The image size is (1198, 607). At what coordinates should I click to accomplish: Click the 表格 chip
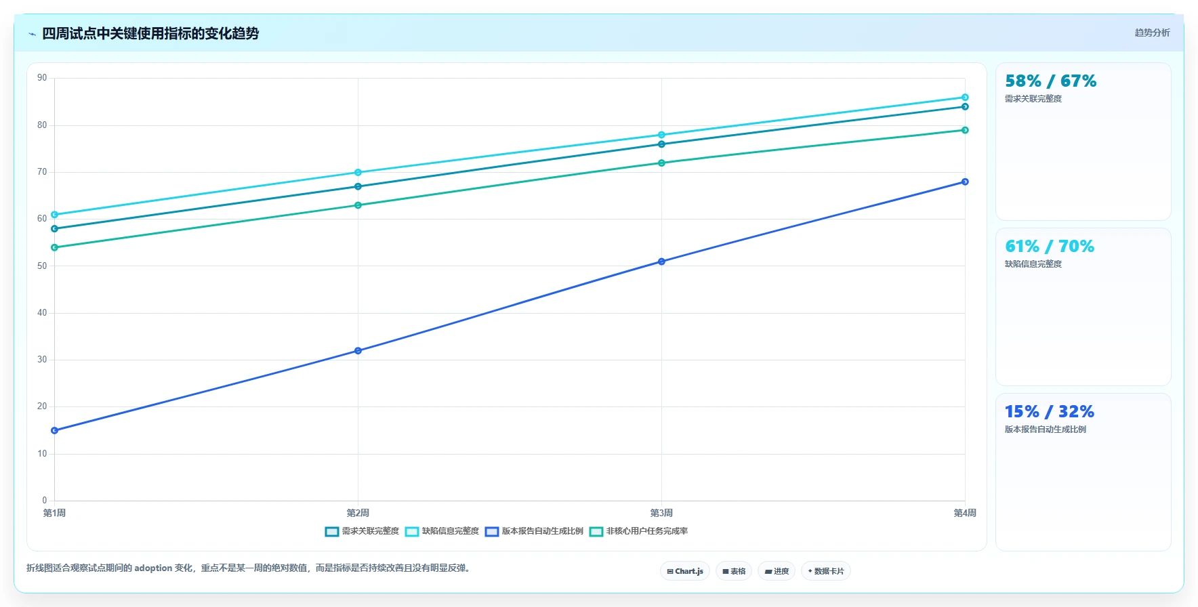click(x=734, y=571)
